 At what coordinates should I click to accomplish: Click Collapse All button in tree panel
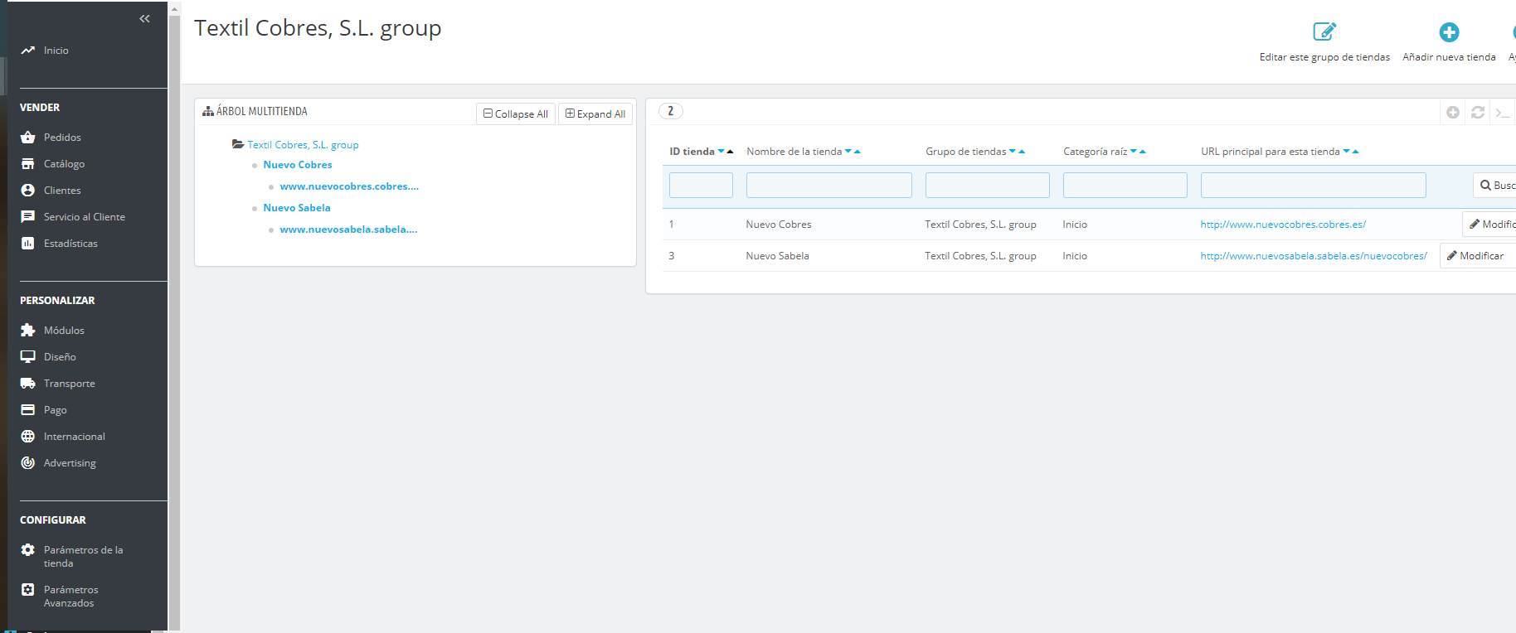click(516, 114)
